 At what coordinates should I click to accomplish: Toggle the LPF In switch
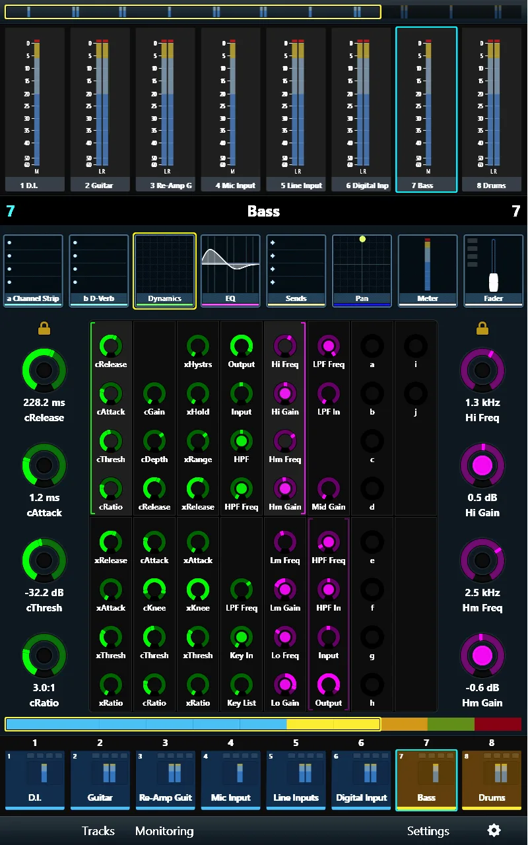point(329,393)
